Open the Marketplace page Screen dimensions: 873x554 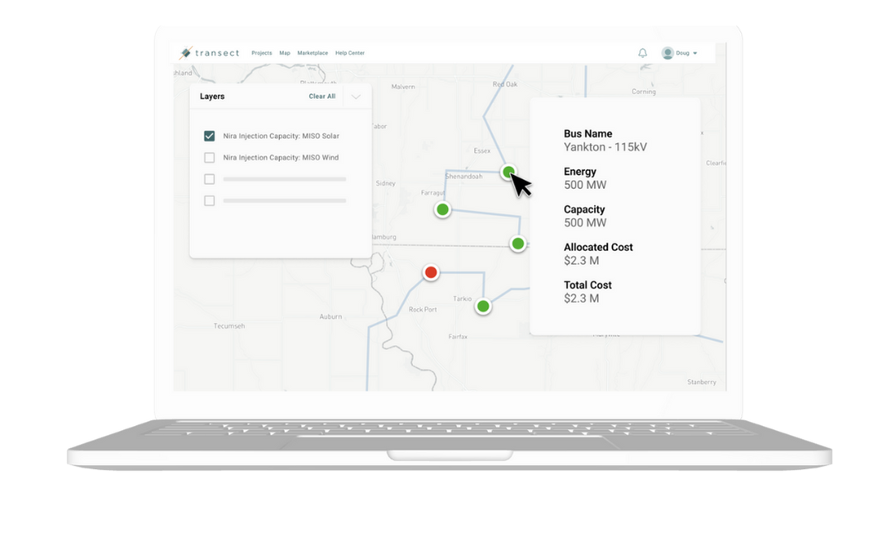(312, 53)
